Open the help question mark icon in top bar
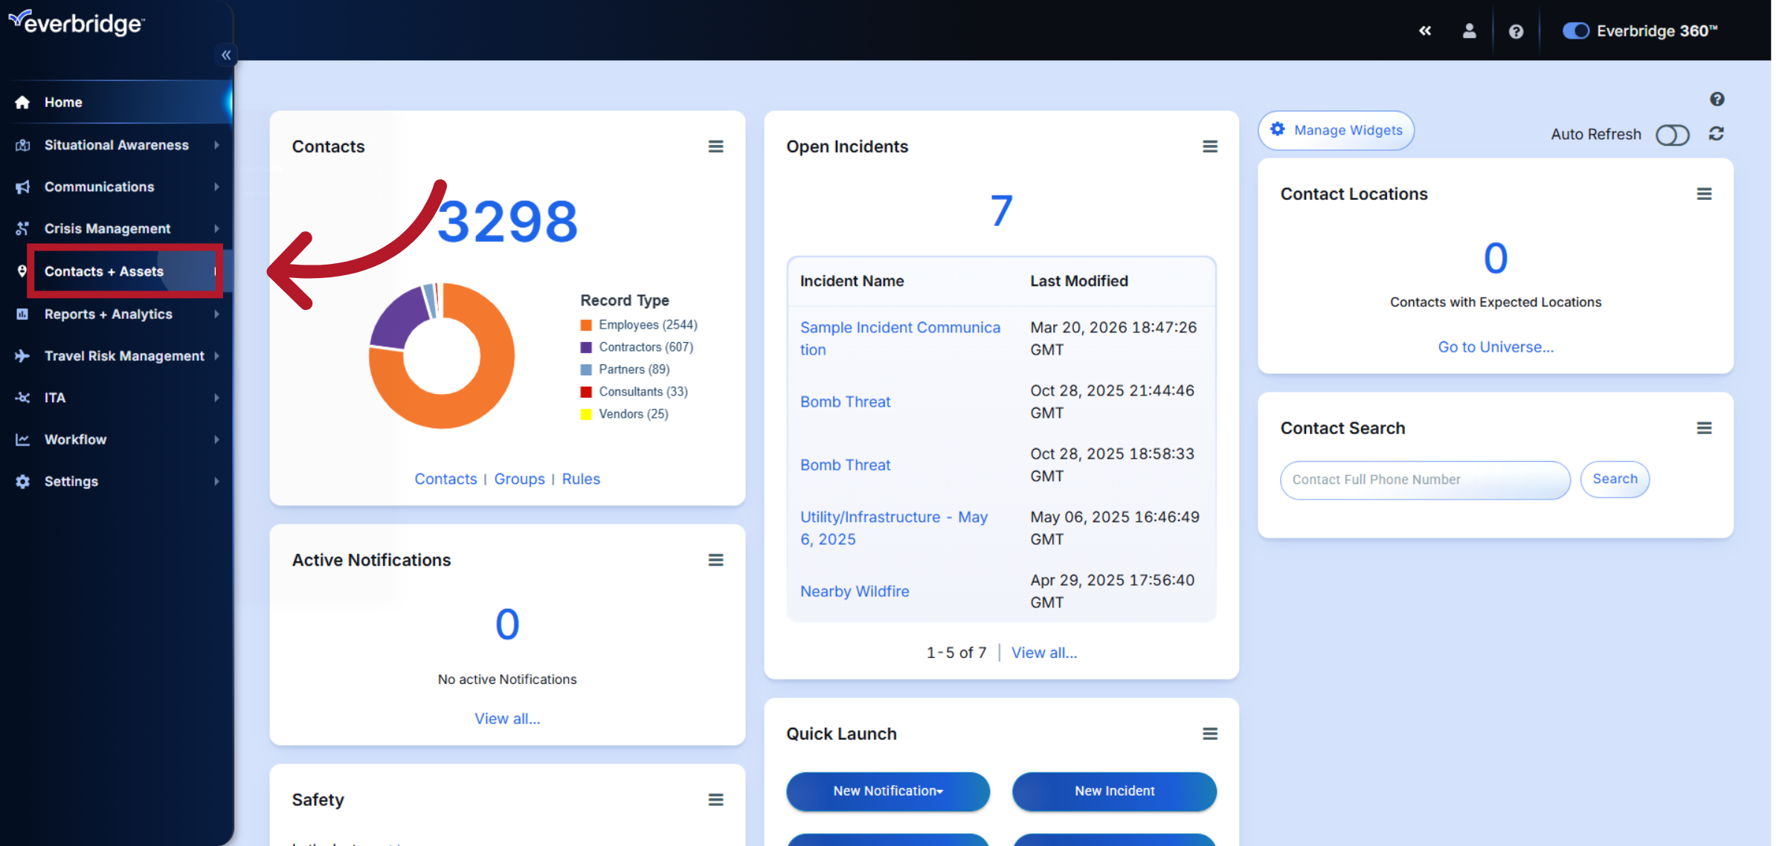The image size is (1785, 846). coord(1516,30)
